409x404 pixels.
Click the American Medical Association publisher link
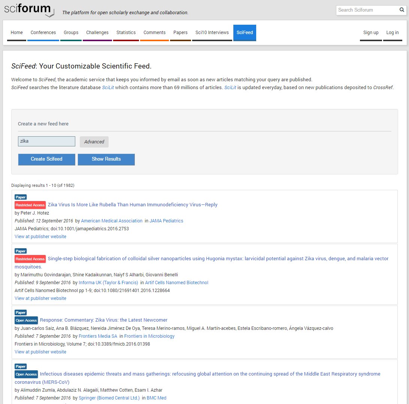(x=112, y=221)
